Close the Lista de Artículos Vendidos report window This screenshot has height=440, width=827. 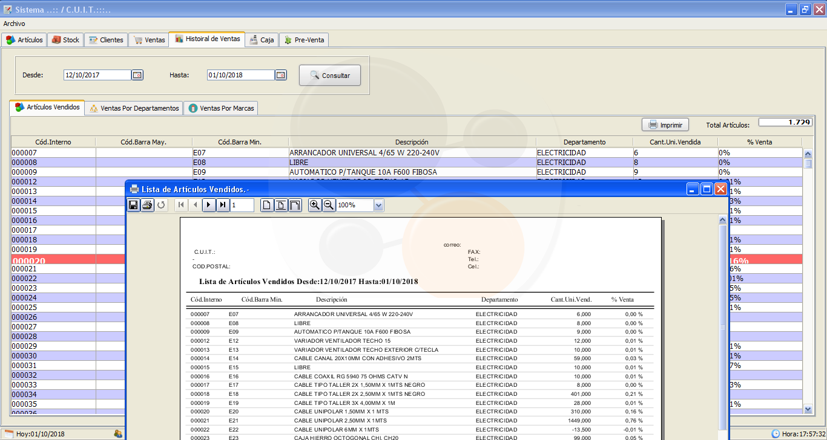pyautogui.click(x=720, y=189)
